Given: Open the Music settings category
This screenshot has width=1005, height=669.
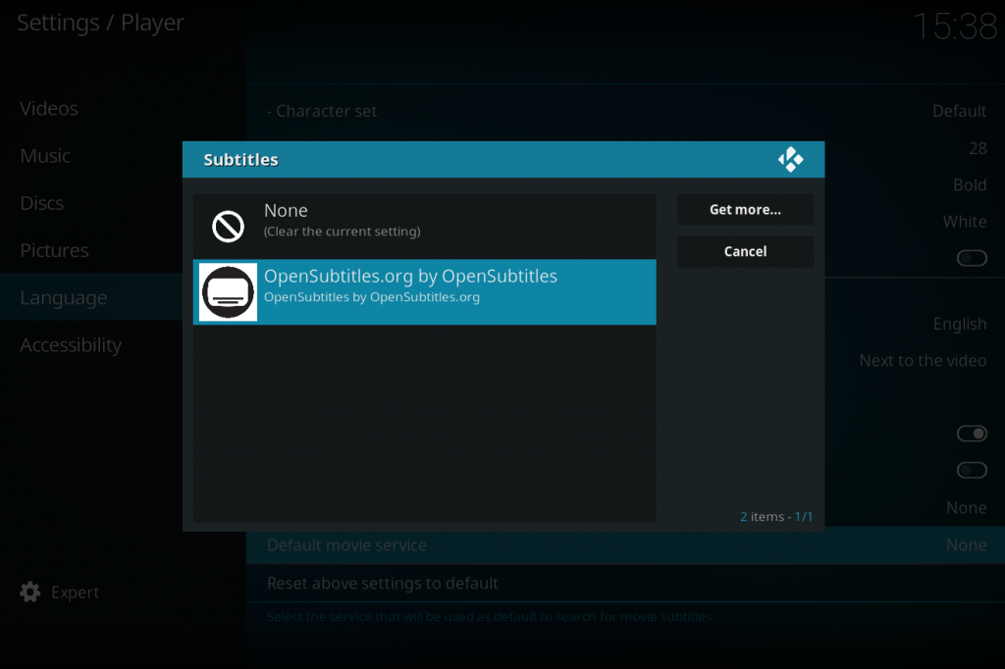Looking at the screenshot, I should [x=45, y=156].
